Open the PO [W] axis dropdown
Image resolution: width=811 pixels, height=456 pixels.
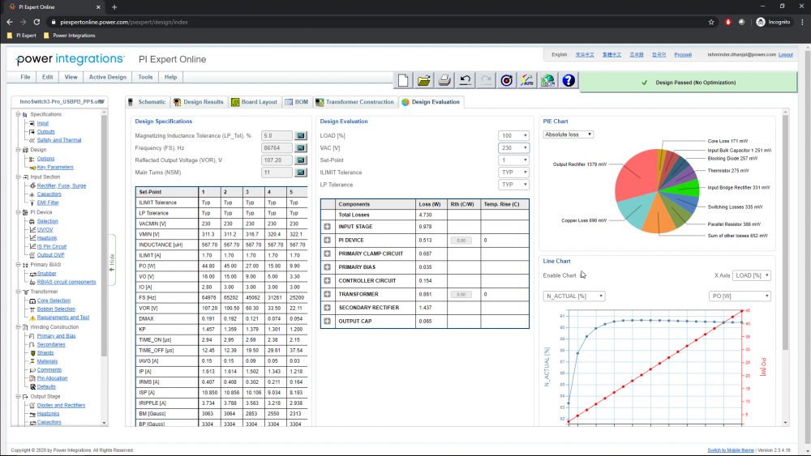click(x=740, y=296)
